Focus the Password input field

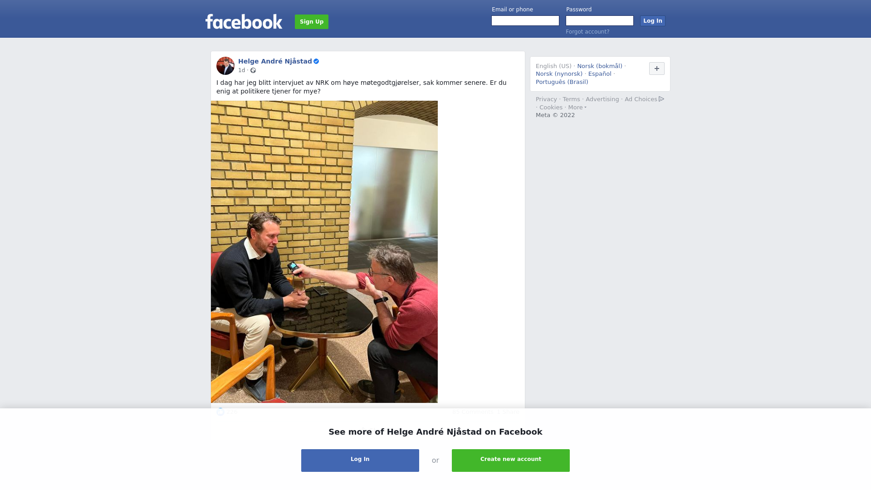tap(600, 21)
